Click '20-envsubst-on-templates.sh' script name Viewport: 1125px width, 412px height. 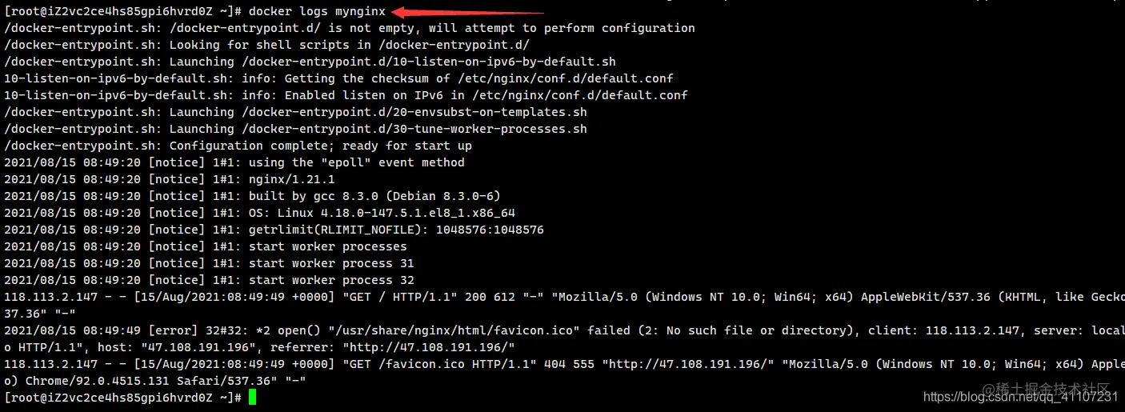click(x=489, y=112)
